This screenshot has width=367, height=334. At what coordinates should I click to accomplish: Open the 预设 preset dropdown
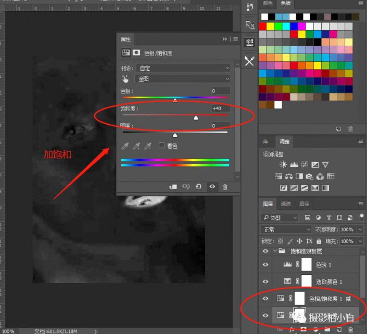183,68
